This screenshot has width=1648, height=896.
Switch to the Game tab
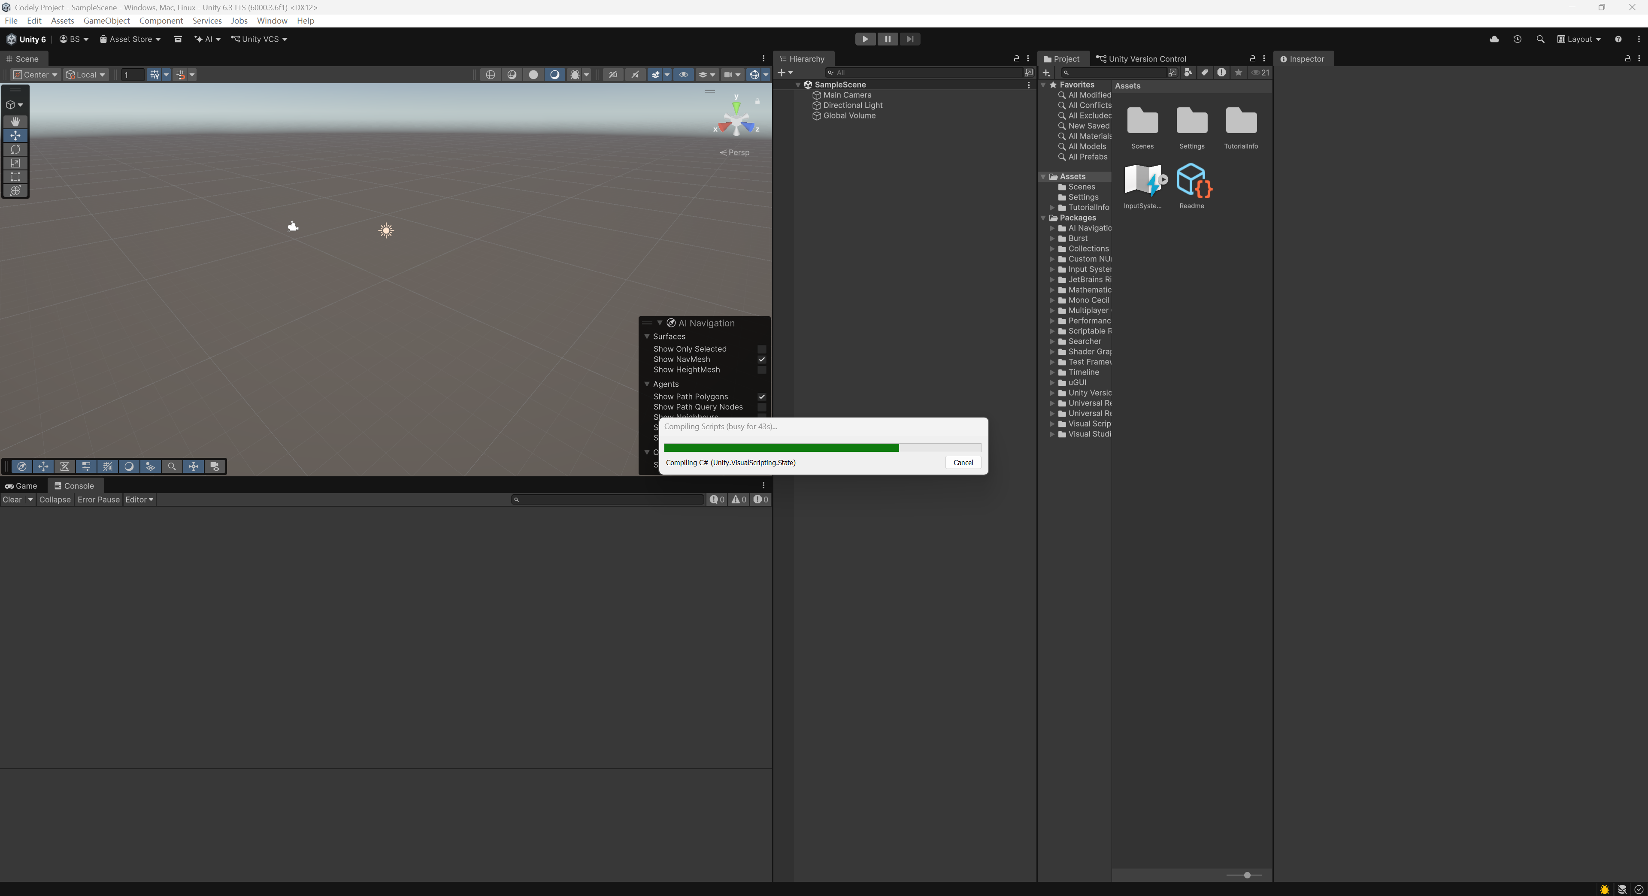pos(21,486)
